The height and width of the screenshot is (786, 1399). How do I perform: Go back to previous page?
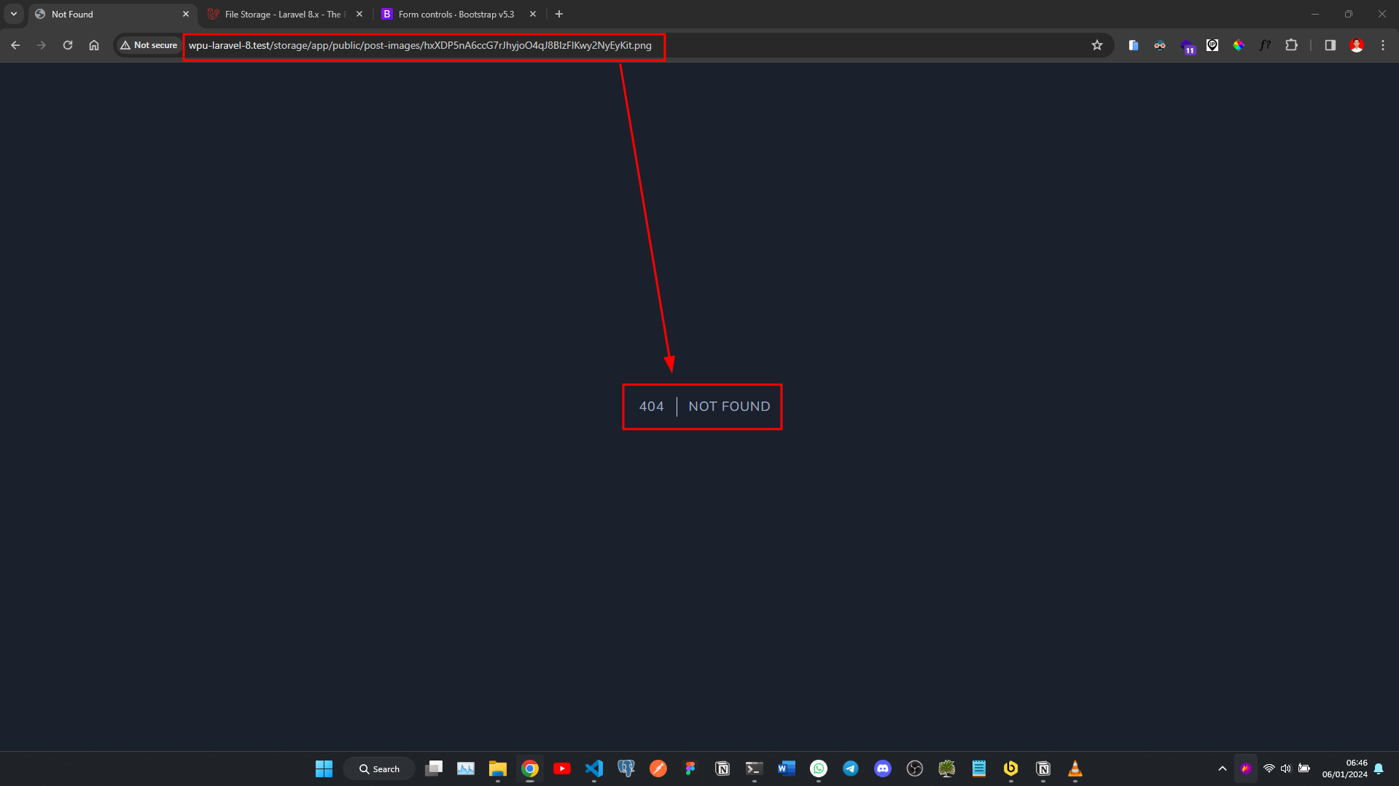15,45
